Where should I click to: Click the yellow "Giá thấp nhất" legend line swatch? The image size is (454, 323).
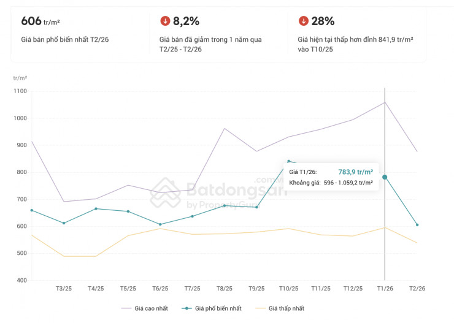pos(258,308)
